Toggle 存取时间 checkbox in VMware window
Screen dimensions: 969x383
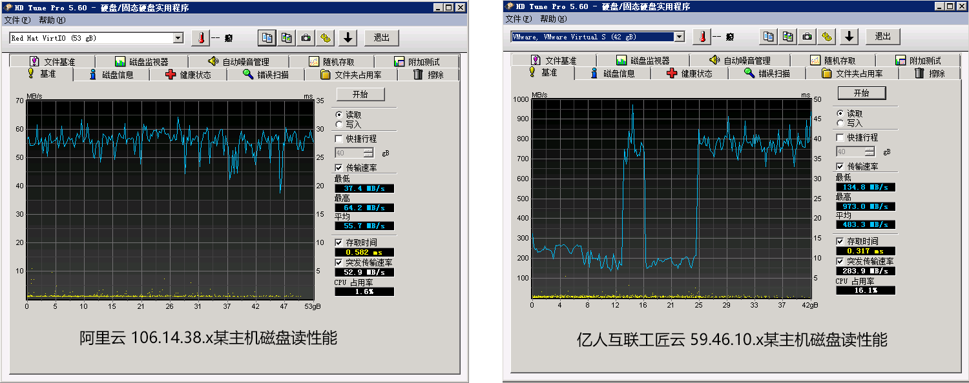[x=840, y=241]
